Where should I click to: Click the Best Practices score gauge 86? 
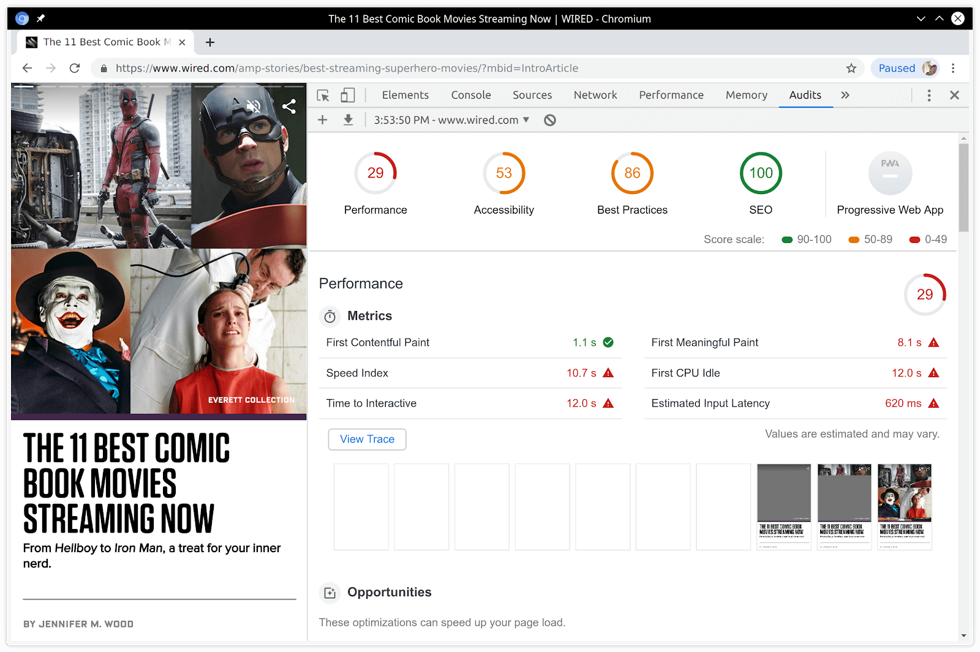click(x=633, y=173)
